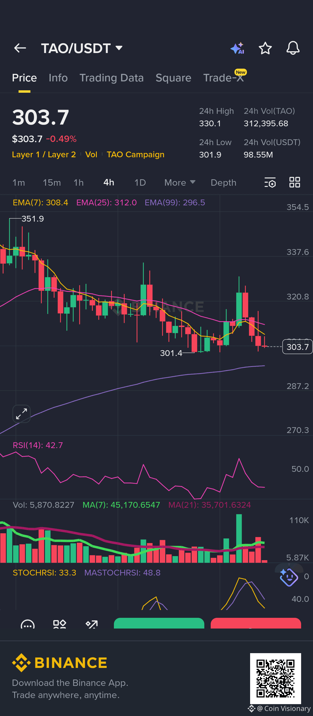313x716 pixels.
Task: Tap the $303.7 USD price
Action: [27, 139]
